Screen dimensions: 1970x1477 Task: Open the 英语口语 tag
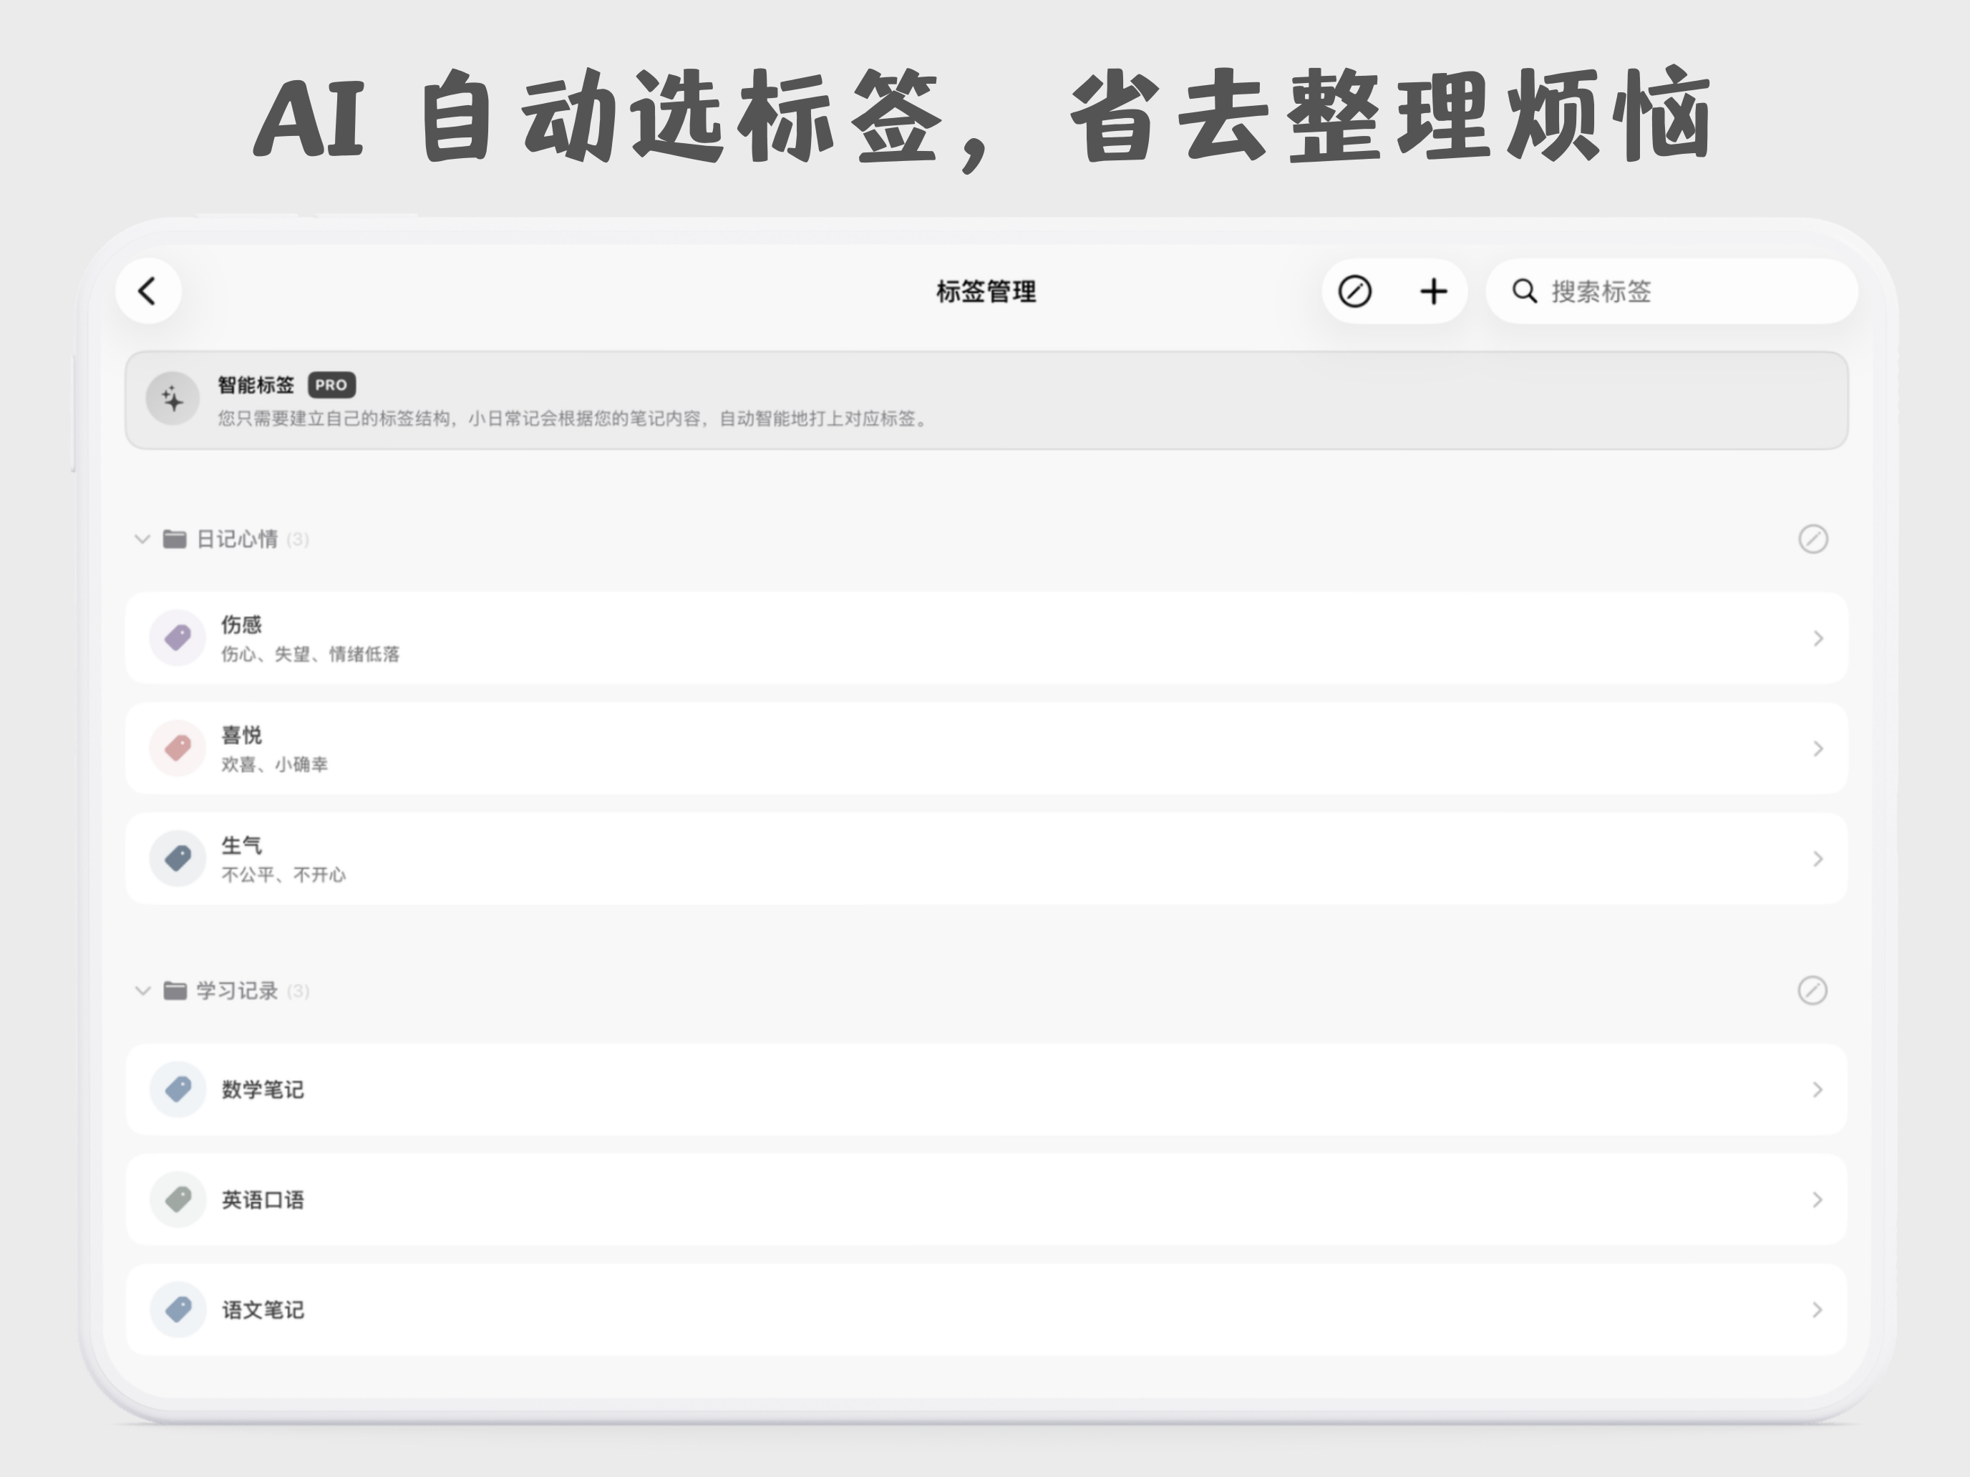tap(986, 1199)
